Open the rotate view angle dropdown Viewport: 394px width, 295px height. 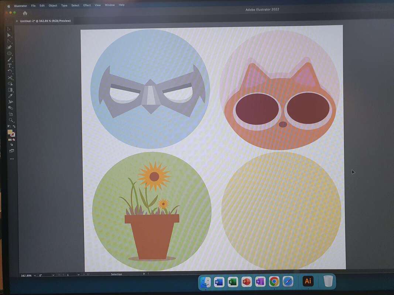point(53,275)
